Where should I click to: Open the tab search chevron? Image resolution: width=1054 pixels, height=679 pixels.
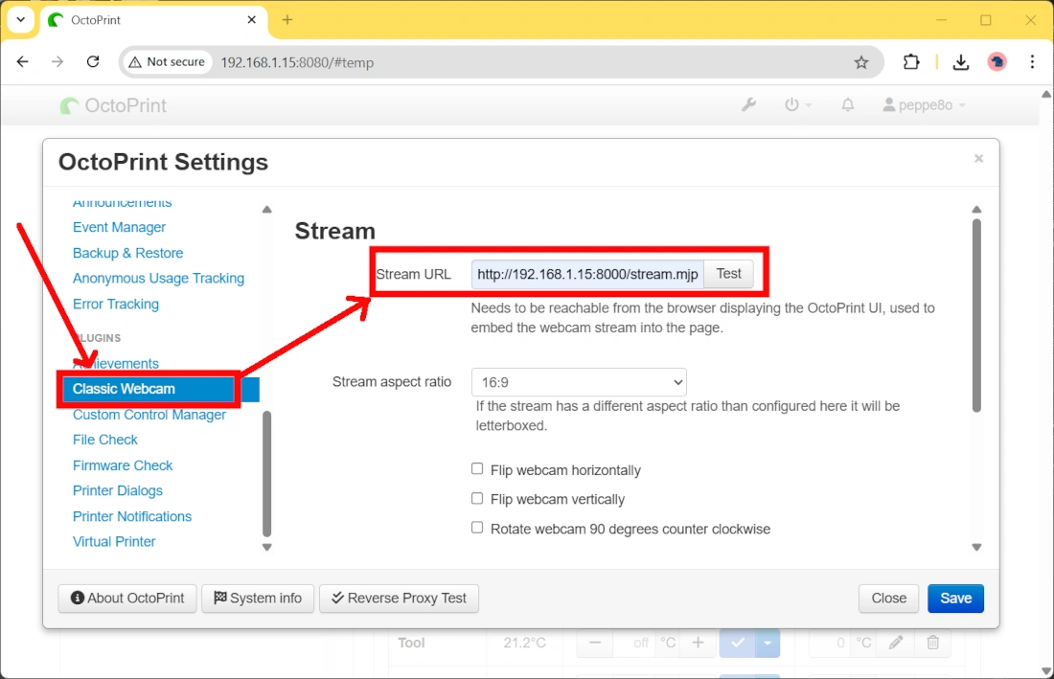[20, 19]
